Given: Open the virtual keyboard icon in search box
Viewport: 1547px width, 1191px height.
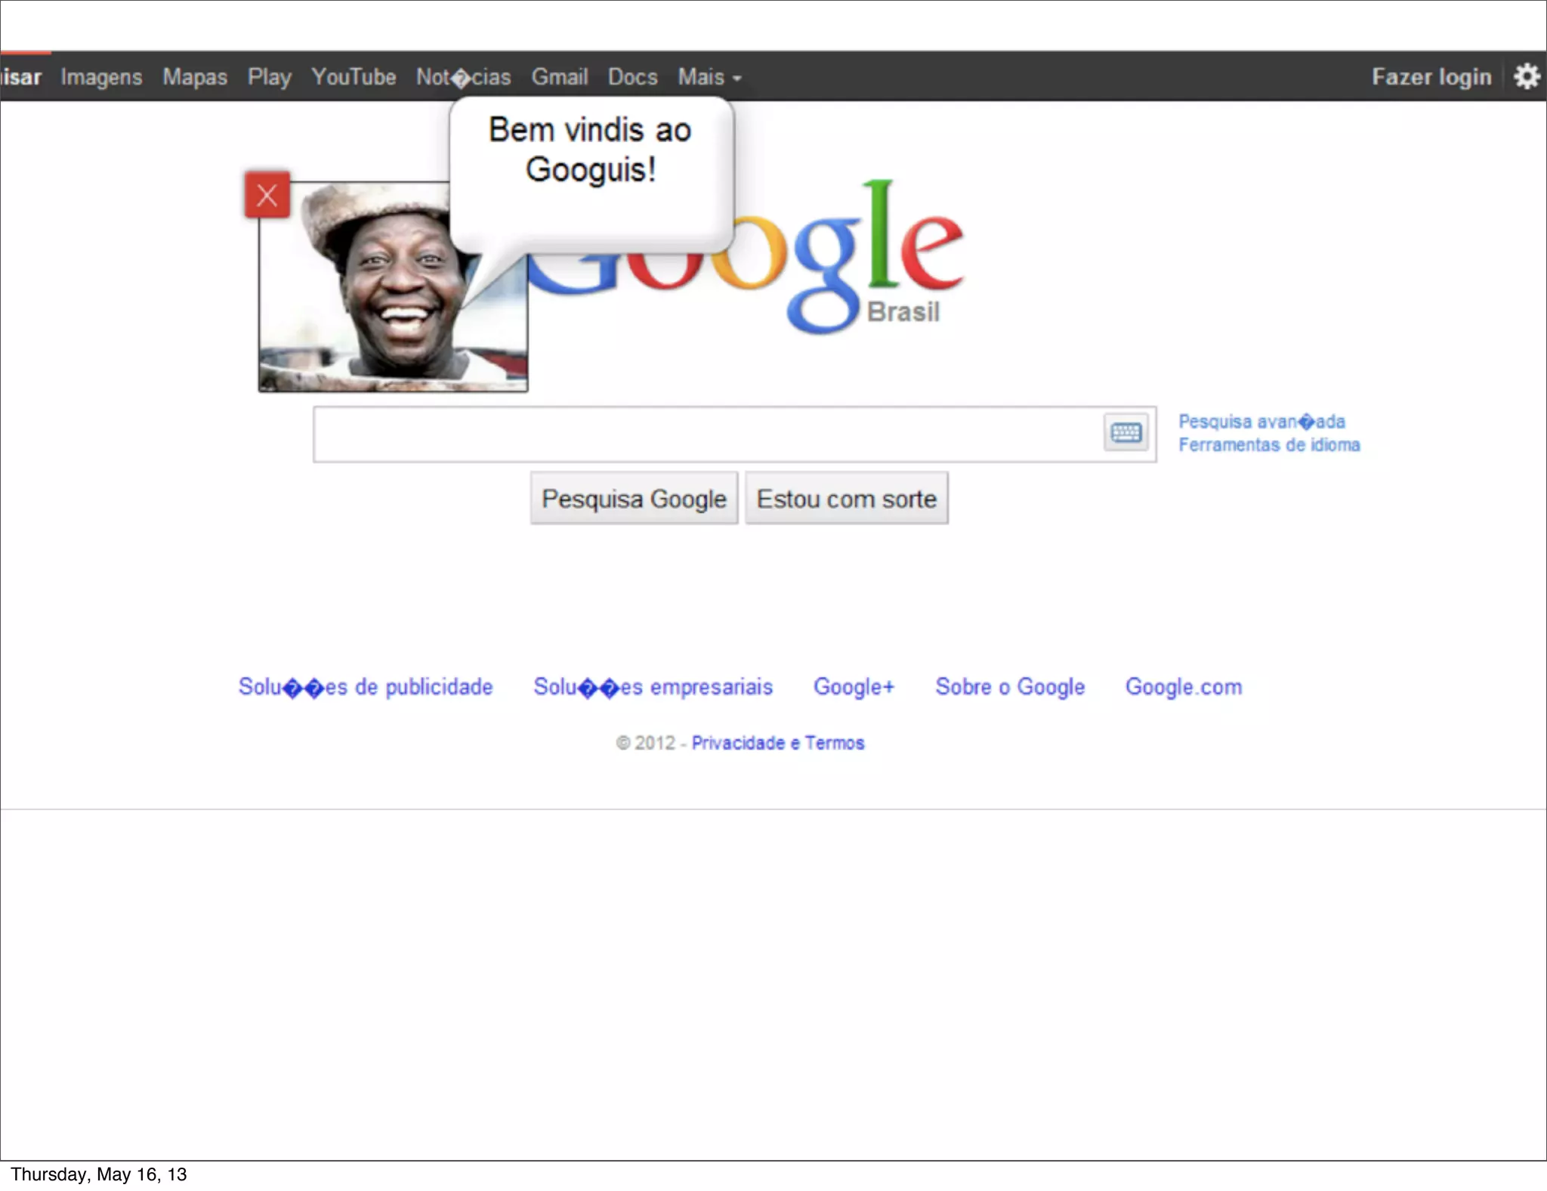Looking at the screenshot, I should coord(1126,433).
